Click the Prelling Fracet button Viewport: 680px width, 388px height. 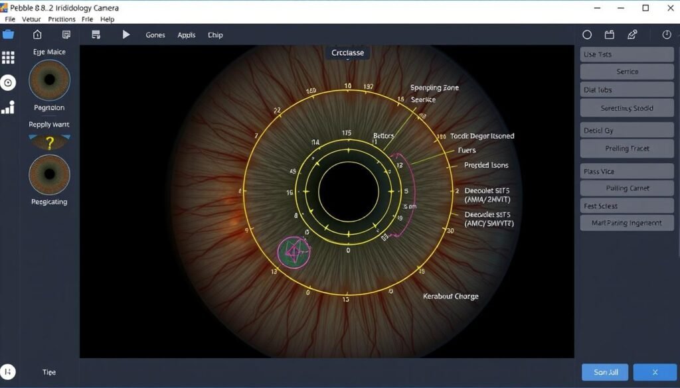(x=627, y=149)
